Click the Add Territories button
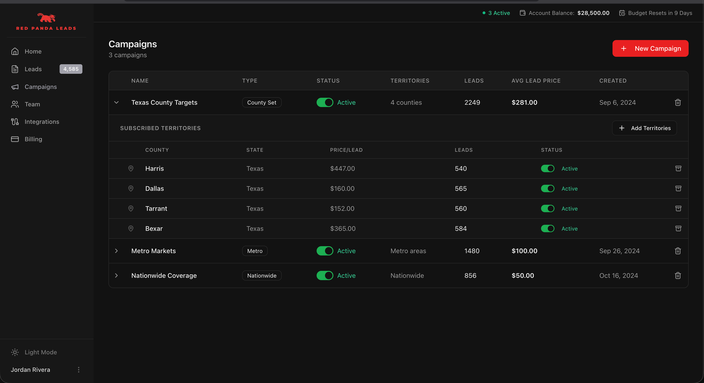This screenshot has width=704, height=383. 644,128
